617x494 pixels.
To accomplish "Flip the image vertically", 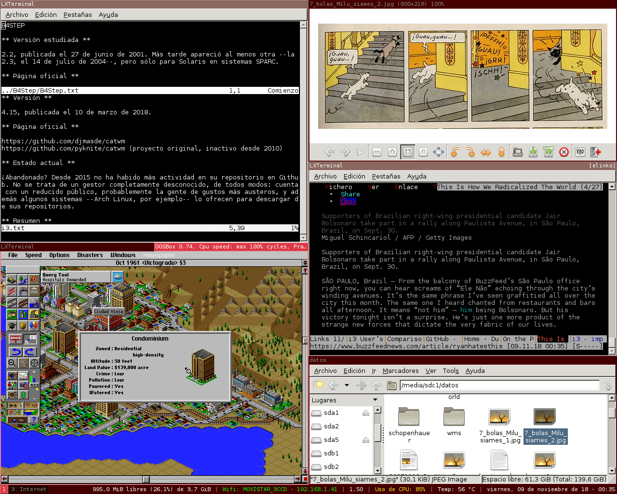I will pos(501,152).
